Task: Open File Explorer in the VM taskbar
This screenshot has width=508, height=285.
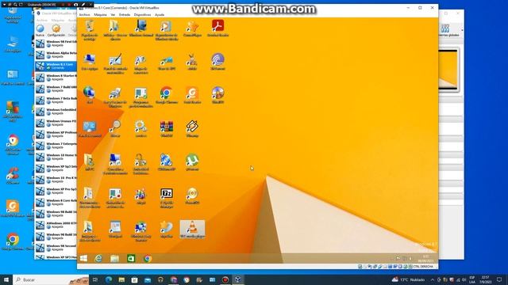Action: click(x=114, y=259)
